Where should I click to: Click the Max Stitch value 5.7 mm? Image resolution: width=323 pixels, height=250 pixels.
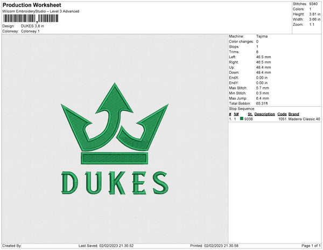click(x=263, y=88)
